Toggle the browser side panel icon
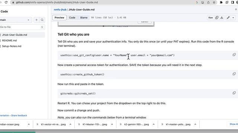 pyautogui.click(x=232, y=2)
